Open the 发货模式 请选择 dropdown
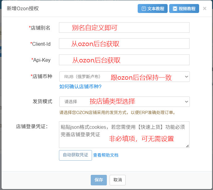213x190 pixels. pos(124,102)
